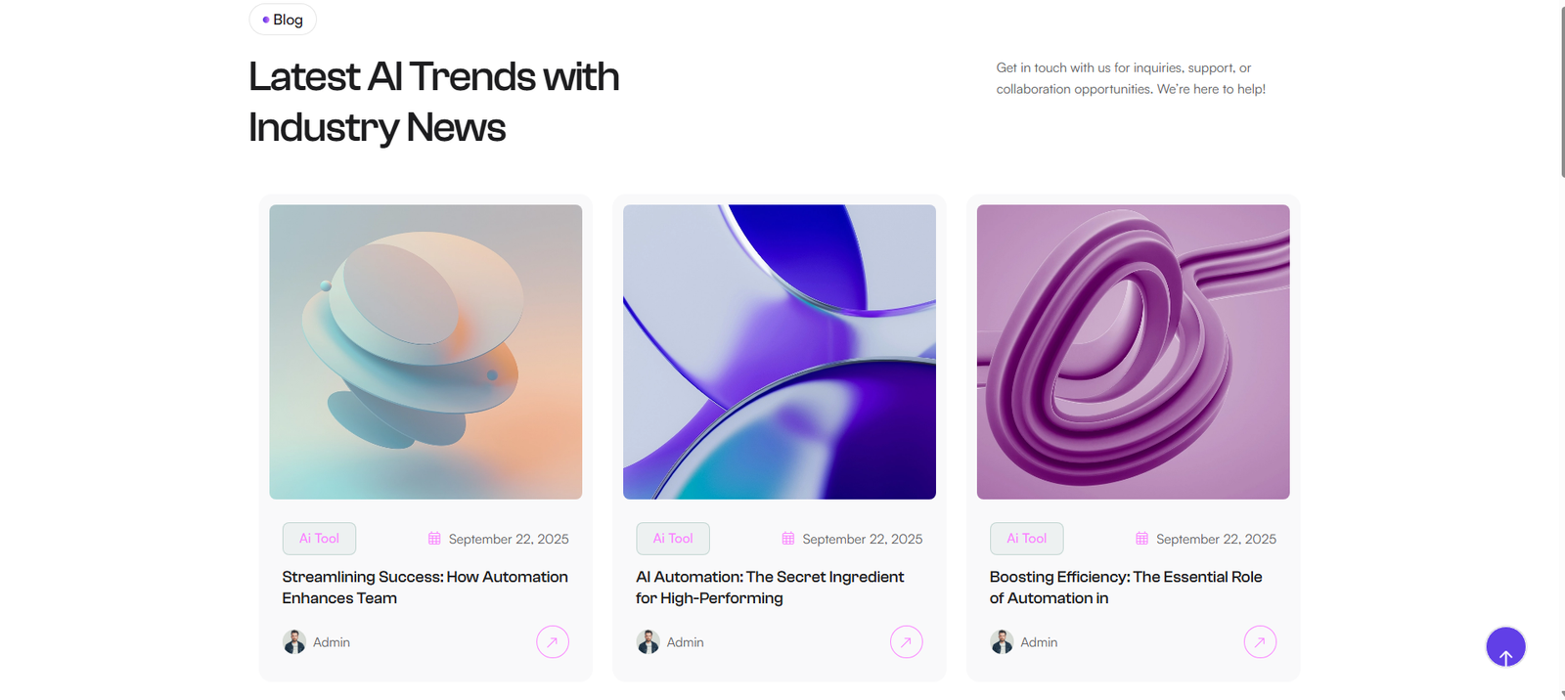Open 'Boosting Efficiency: The Essential Role' title
Screen dimensions: 1565x700
1126,588
